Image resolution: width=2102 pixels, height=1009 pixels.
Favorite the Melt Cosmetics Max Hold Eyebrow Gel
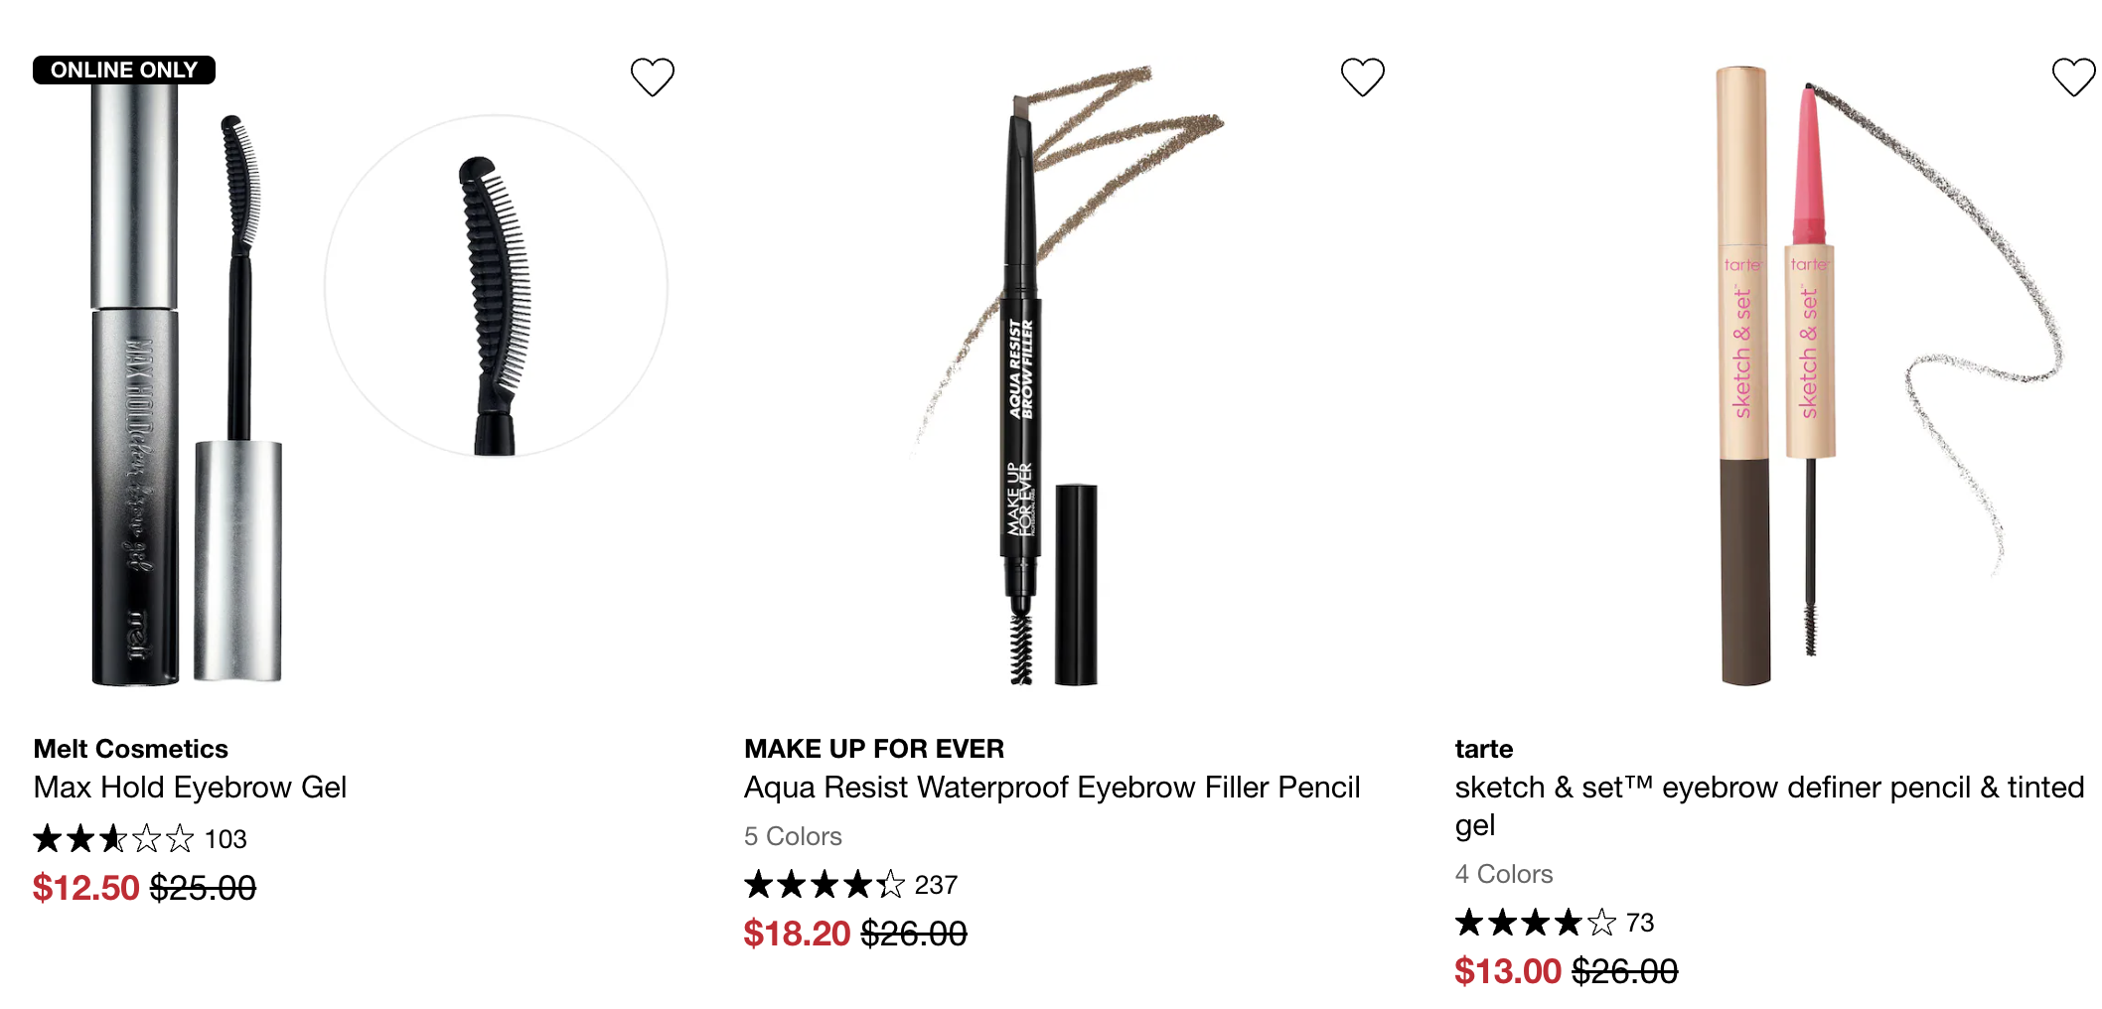652,76
